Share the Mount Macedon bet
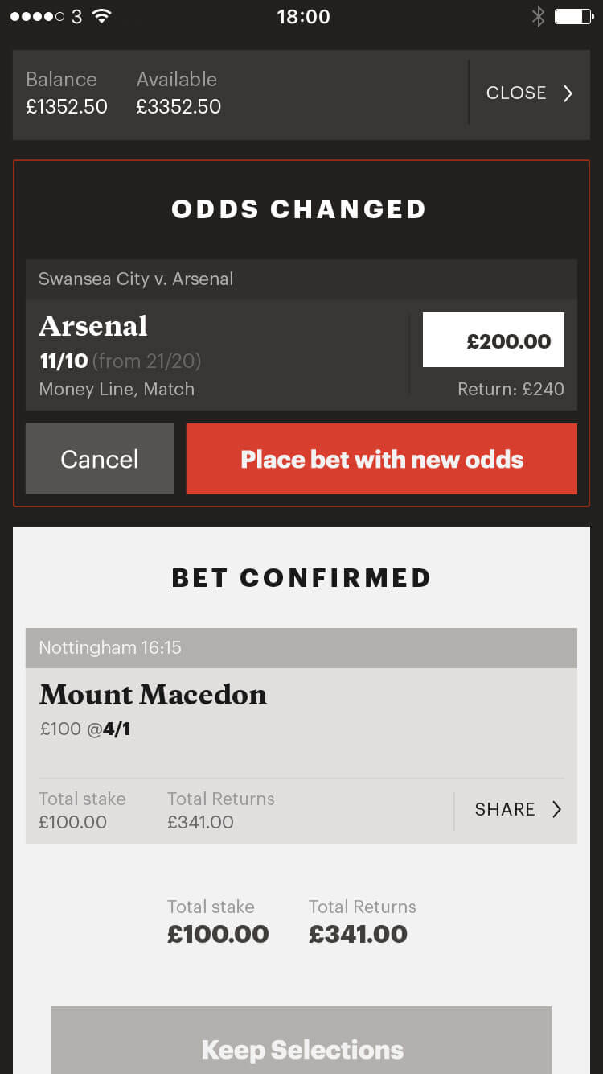This screenshot has height=1074, width=603. 517,810
